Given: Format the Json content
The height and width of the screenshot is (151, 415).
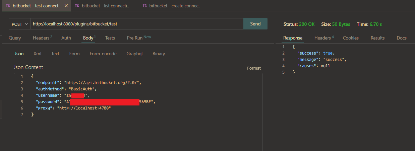Looking at the screenshot, I should pos(254,68).
